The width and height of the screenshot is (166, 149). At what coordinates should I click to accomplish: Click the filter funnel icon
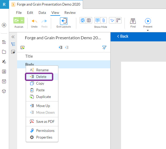coord(104,48)
